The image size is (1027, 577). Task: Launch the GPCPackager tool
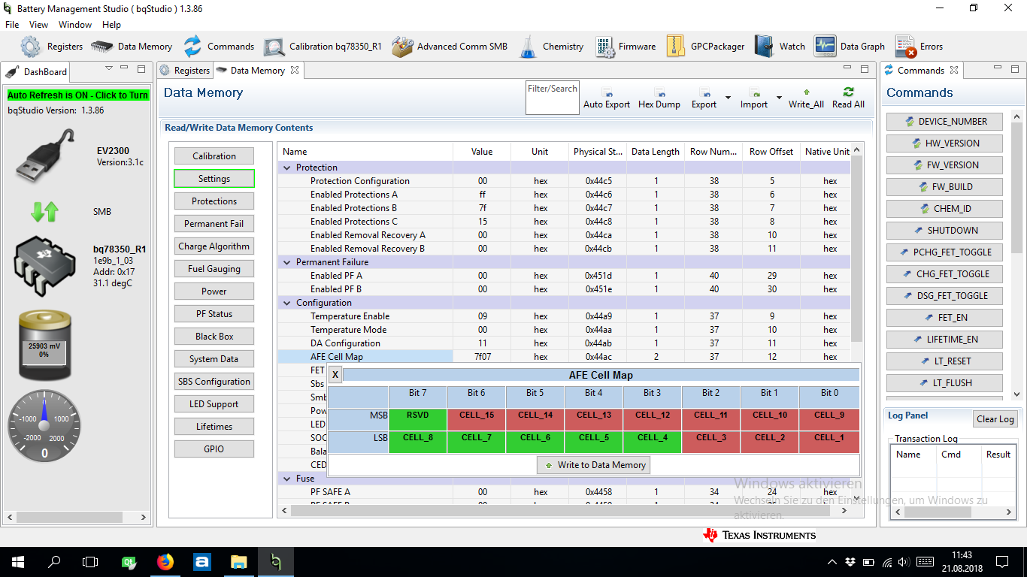705,47
